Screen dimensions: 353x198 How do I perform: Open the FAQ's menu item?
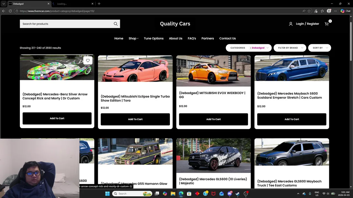click(192, 38)
